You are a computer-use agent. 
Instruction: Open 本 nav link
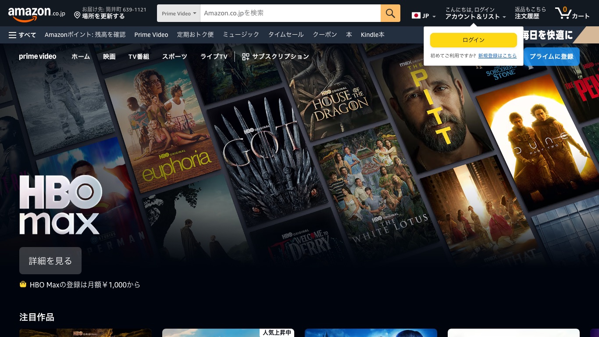click(x=349, y=35)
